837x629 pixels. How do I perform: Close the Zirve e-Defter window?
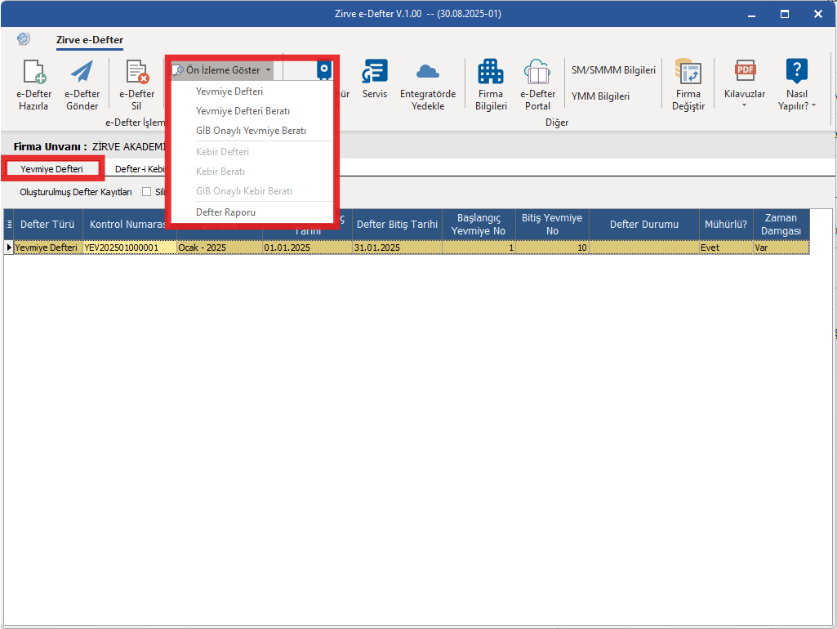point(817,15)
